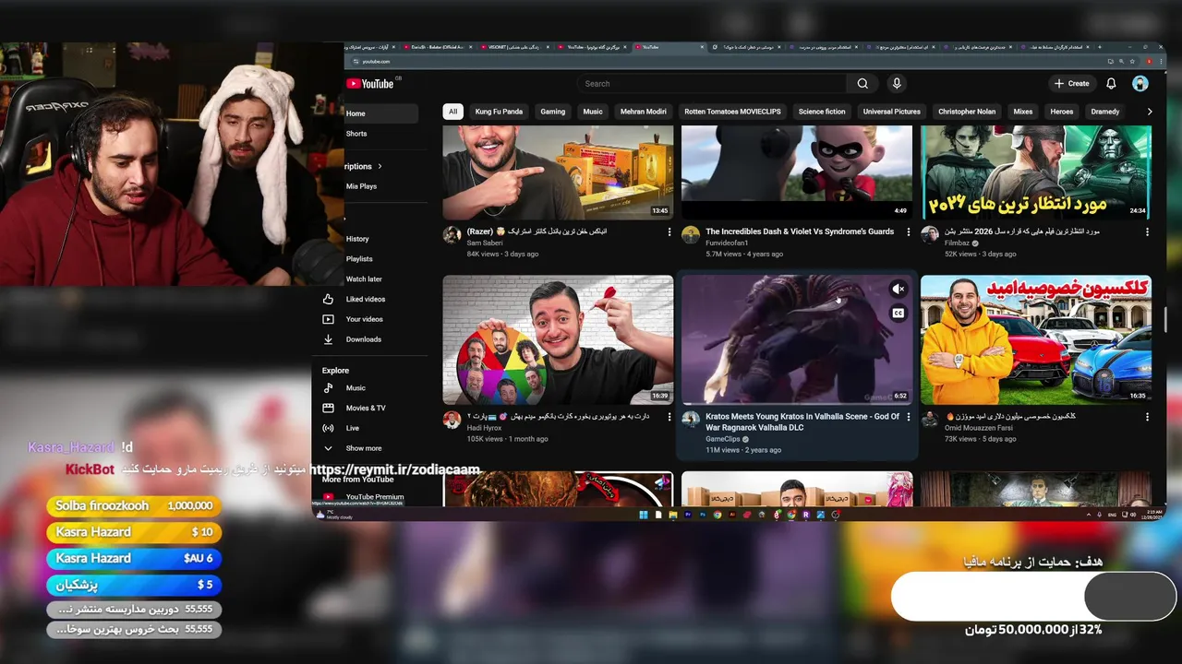Expand Show more in the sidebar
This screenshot has width=1182, height=664.
point(363,448)
